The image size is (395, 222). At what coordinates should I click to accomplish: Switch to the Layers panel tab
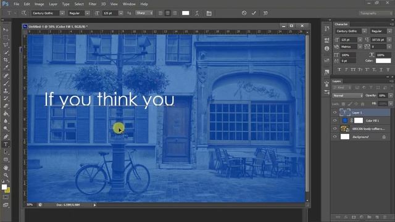336,81
